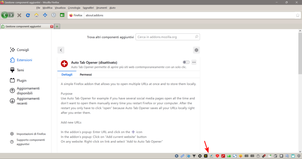Open the Aiuto menu
The height and width of the screenshot is (159, 302).
pyautogui.click(x=112, y=8)
